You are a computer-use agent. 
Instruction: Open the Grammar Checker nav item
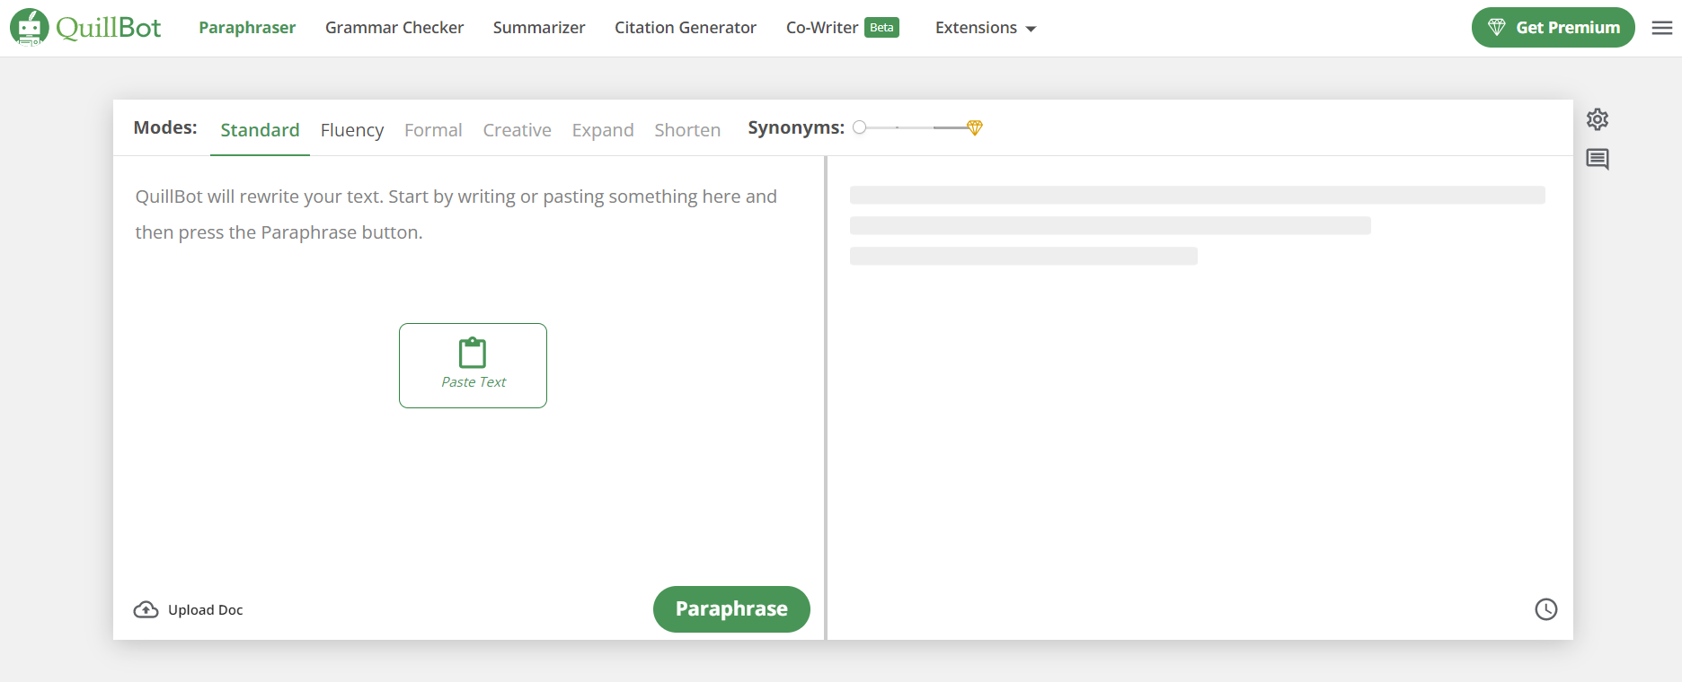pos(394,28)
